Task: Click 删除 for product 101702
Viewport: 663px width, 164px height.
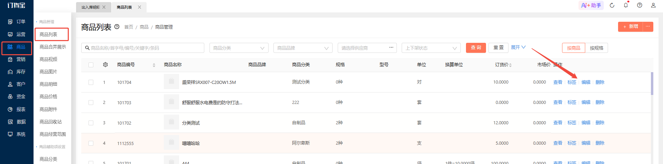Action: (x=600, y=123)
